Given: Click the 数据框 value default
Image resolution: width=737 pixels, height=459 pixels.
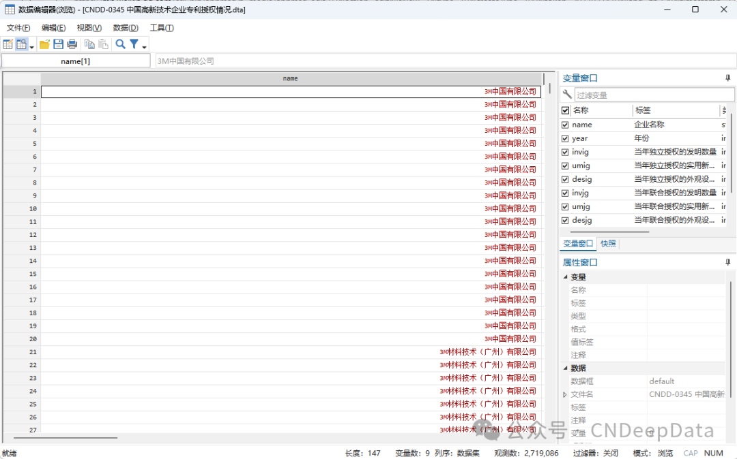Looking at the screenshot, I should (x=662, y=381).
